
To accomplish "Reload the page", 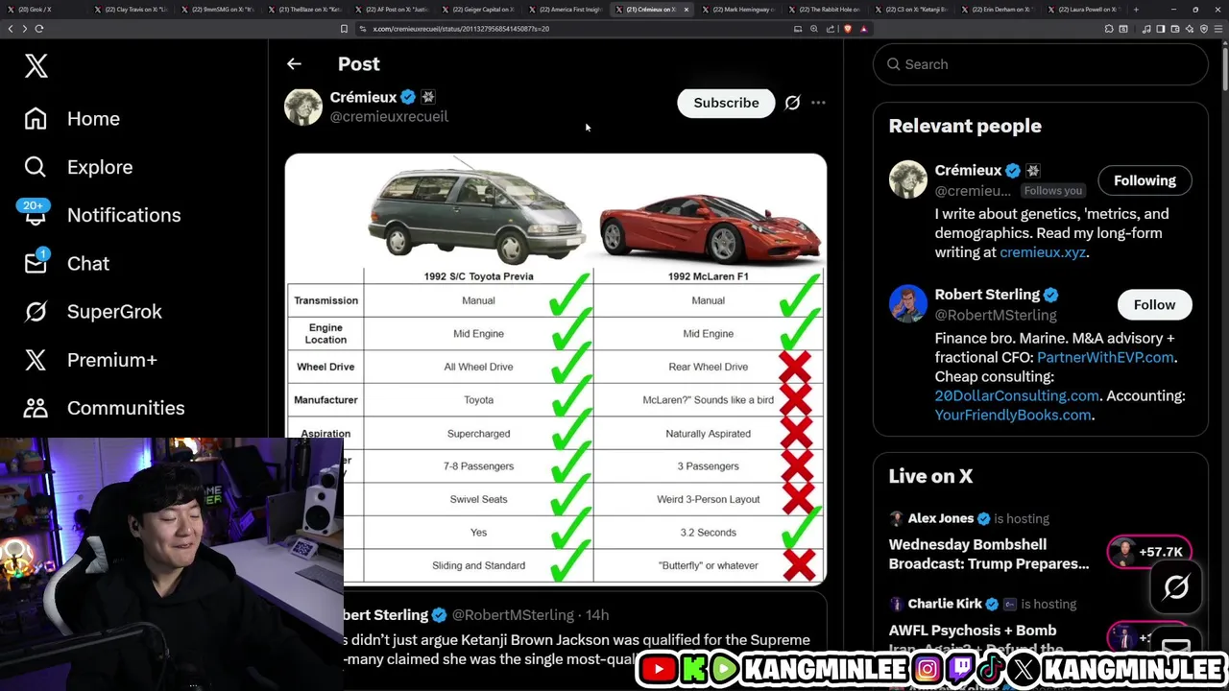I will click(39, 29).
